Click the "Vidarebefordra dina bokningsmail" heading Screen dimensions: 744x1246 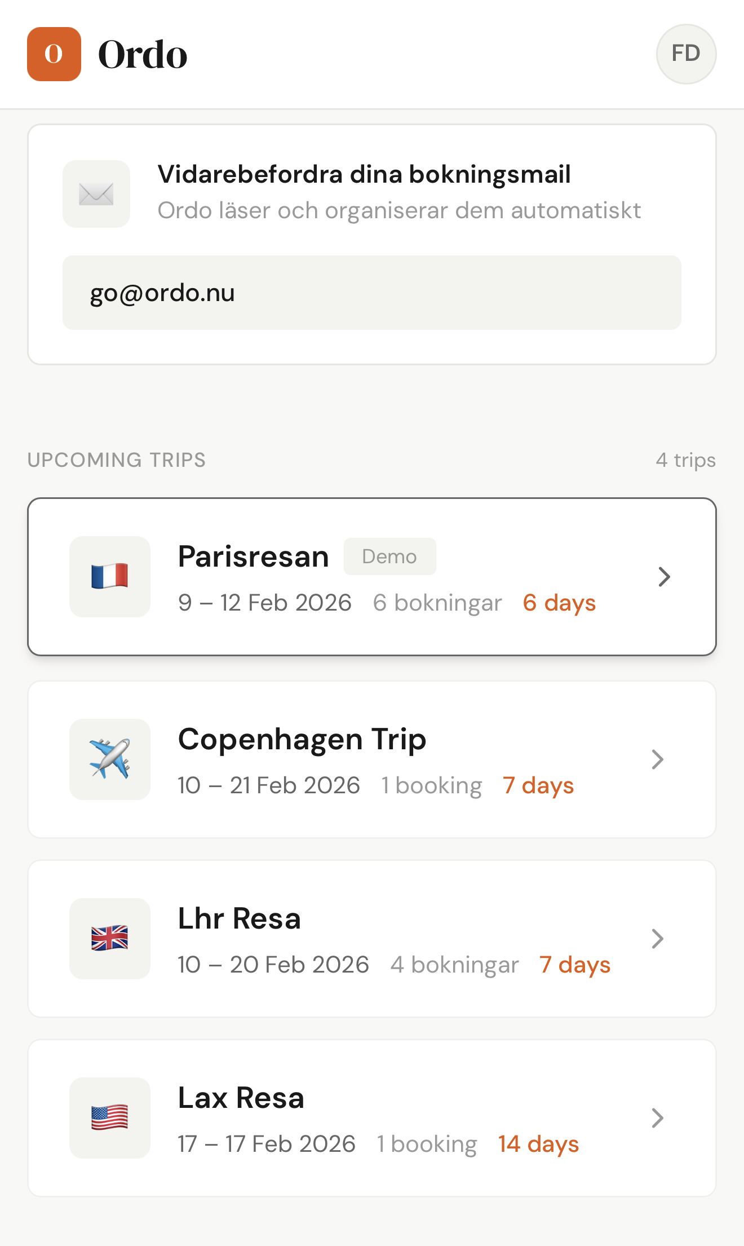(x=364, y=174)
